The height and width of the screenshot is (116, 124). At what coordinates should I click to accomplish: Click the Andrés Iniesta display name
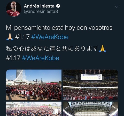point(39,6)
